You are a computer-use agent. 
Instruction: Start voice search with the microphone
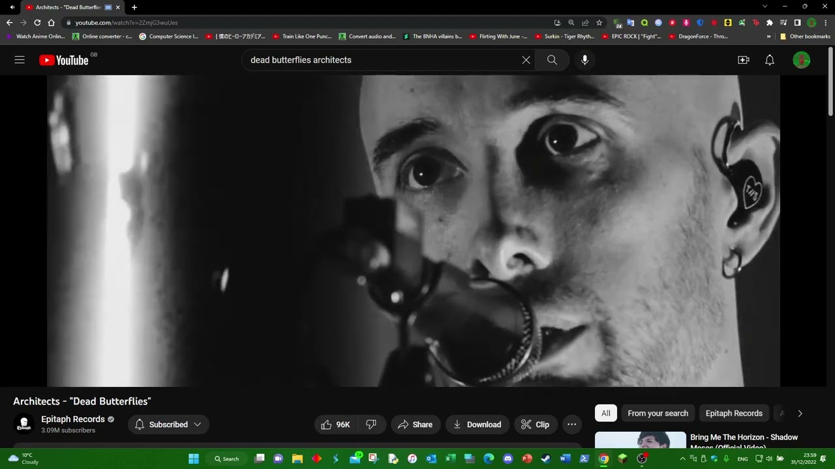pos(584,60)
